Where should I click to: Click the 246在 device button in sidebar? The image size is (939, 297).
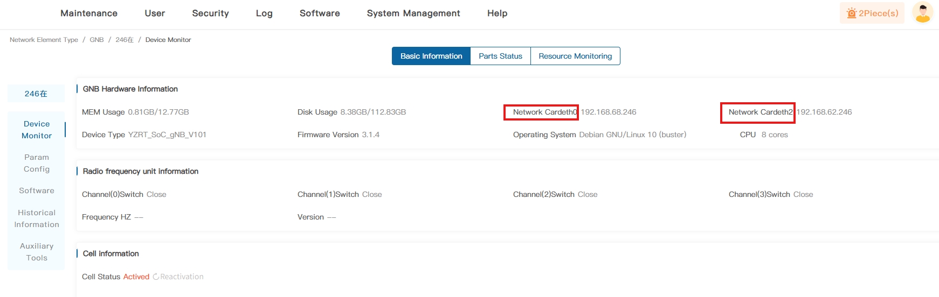click(x=36, y=94)
